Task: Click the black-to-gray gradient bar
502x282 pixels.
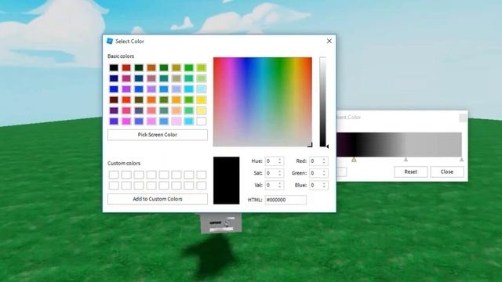Action: tap(399, 144)
